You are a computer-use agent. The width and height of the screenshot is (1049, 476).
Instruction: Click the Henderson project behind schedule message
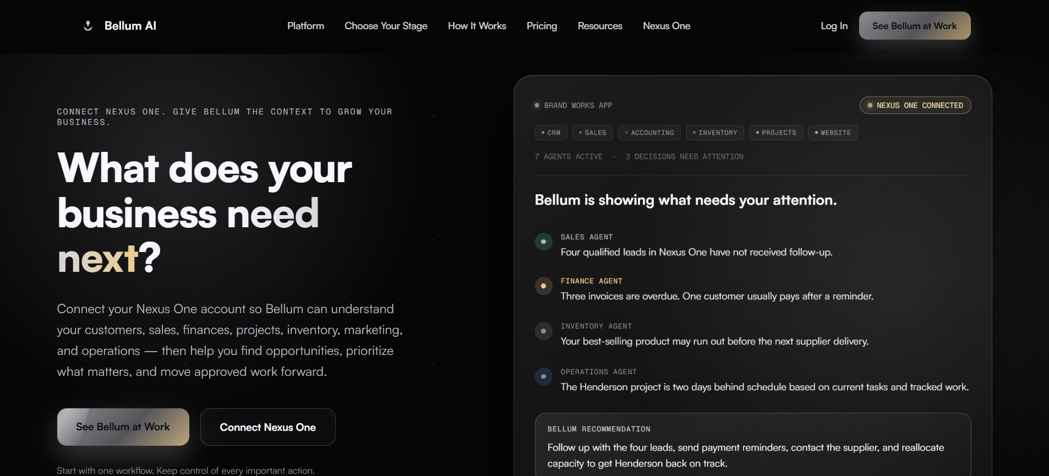coord(765,387)
